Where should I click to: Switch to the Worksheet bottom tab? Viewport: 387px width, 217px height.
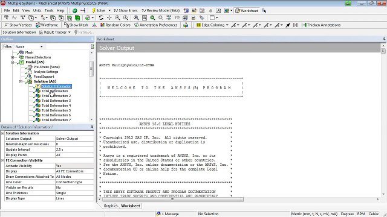click(x=131, y=206)
